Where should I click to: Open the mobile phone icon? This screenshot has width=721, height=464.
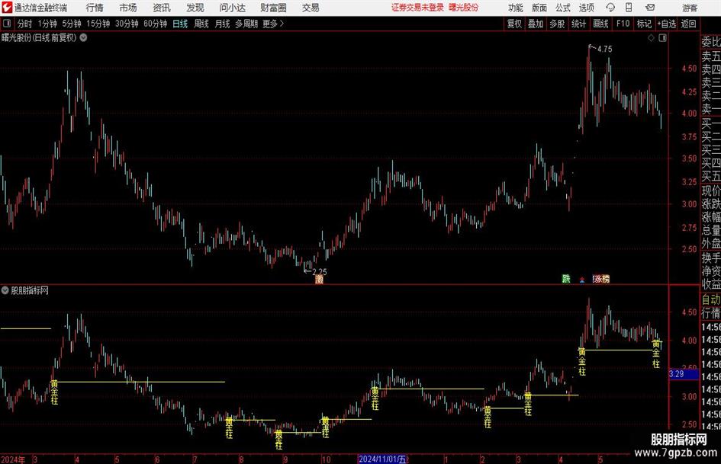629,8
